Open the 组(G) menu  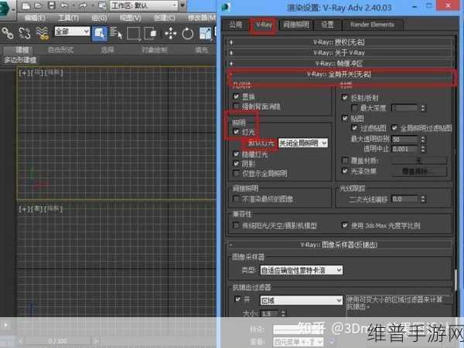click(x=99, y=18)
